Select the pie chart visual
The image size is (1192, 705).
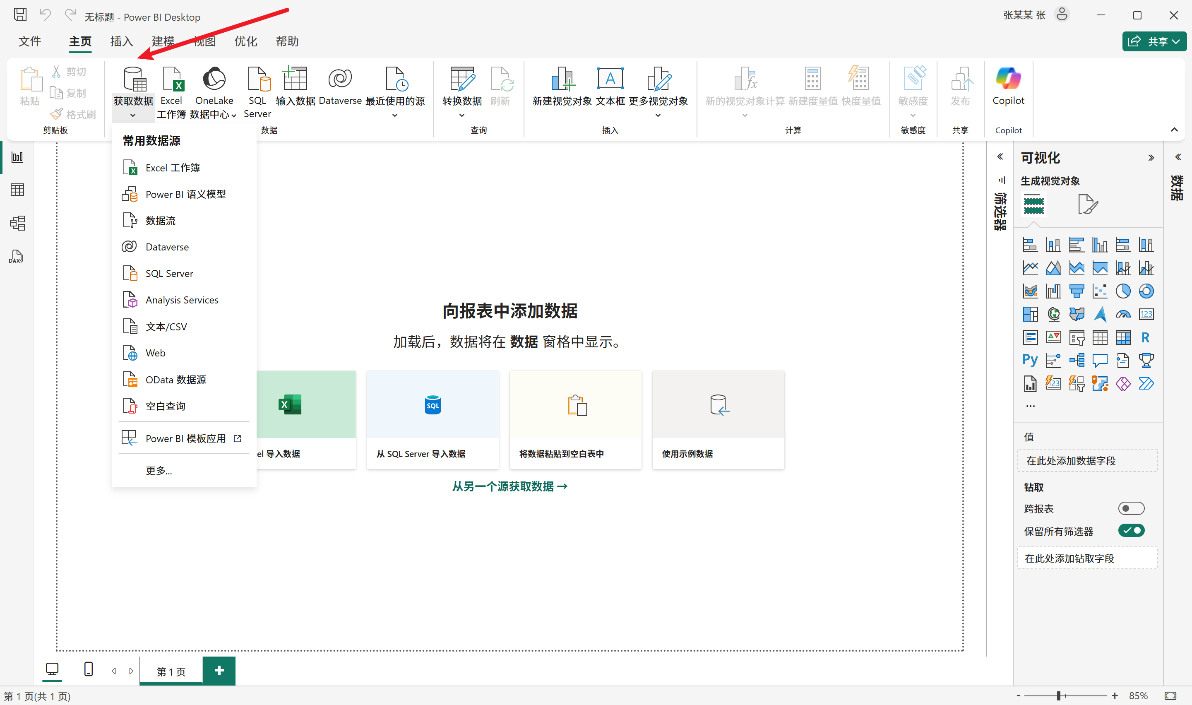click(x=1122, y=291)
